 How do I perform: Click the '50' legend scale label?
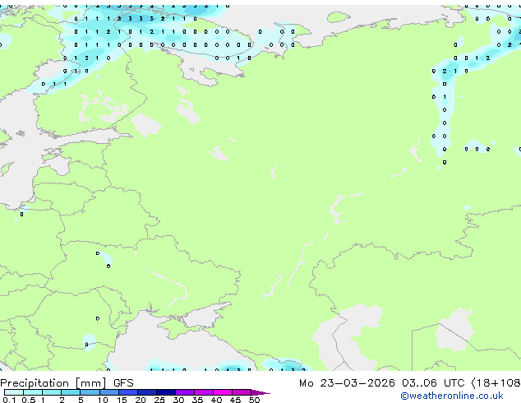click(x=254, y=400)
